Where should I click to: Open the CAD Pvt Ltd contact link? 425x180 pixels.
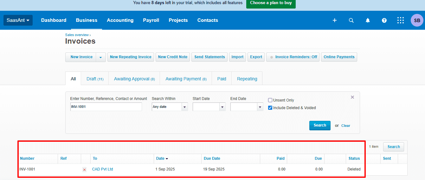pos(102,169)
